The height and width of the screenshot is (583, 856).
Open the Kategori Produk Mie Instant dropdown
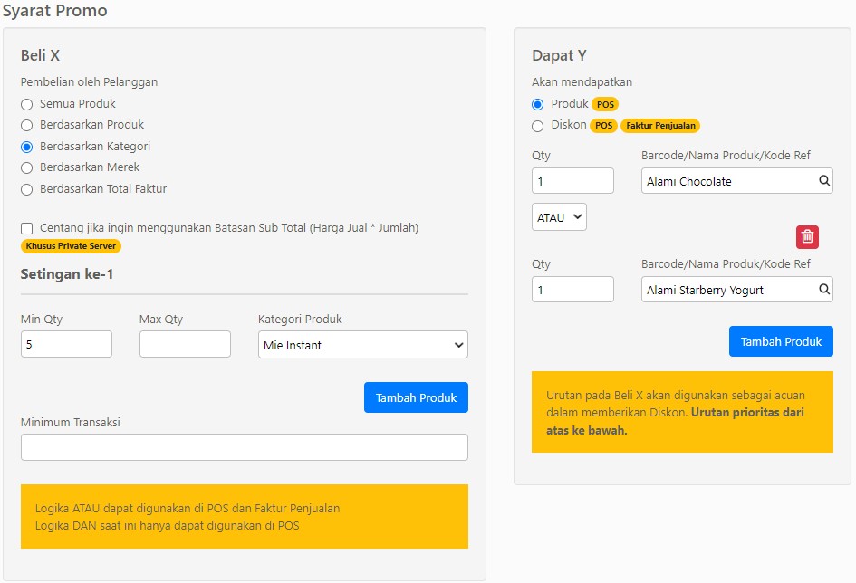(x=363, y=345)
